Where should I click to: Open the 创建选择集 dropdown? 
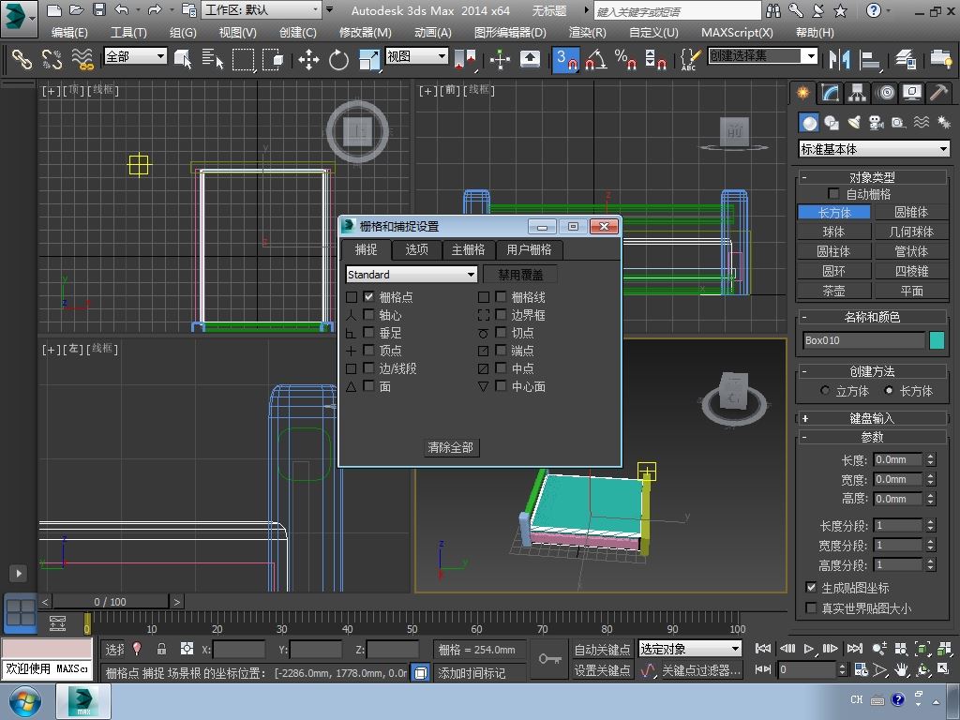(x=763, y=56)
